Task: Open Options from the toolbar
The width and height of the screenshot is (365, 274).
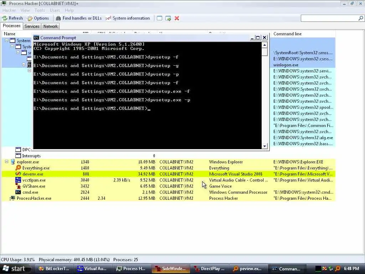Action: (38, 18)
